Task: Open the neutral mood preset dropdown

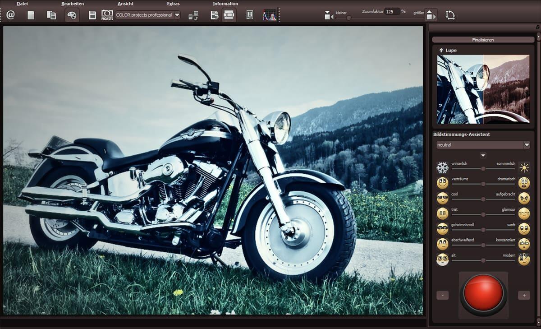Action: (x=526, y=144)
